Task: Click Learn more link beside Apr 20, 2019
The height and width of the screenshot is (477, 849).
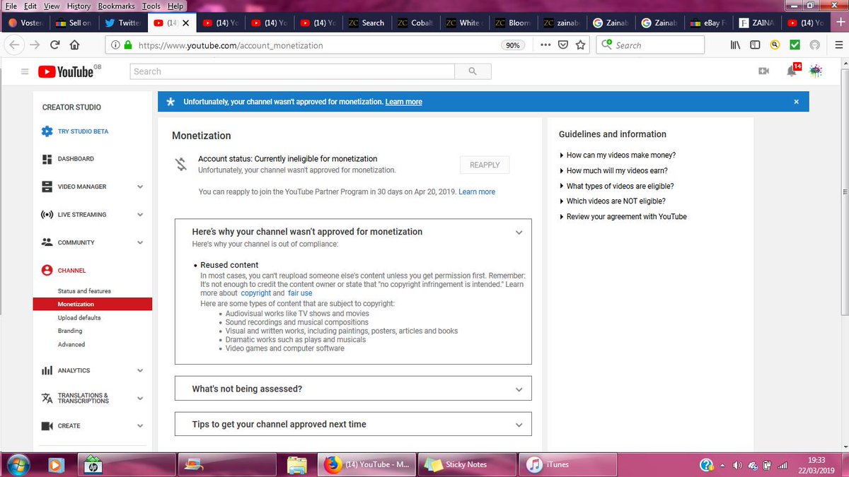Action: 477,192
